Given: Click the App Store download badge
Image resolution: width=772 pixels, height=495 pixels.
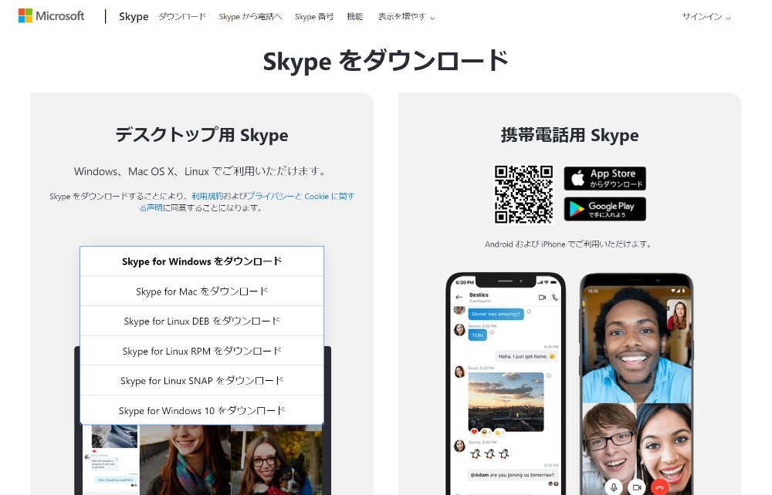Looking at the screenshot, I should coord(604,178).
